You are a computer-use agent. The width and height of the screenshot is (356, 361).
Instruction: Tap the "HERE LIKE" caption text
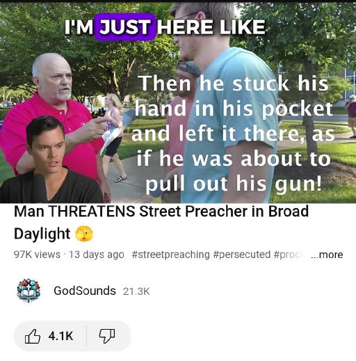211,27
